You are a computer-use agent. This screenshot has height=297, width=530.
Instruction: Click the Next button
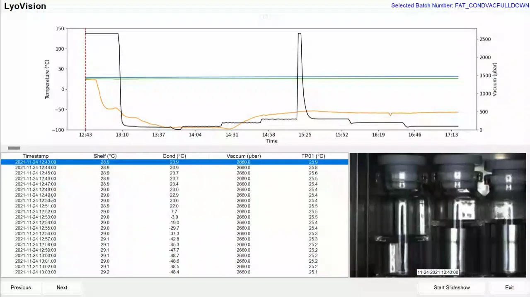click(x=62, y=287)
